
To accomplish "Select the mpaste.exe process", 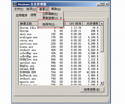I will coord(59,82).
